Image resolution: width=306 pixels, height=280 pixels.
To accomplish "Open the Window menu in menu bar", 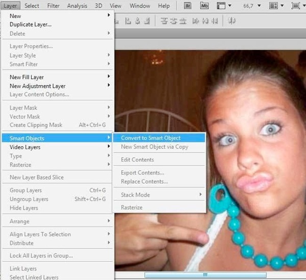I will click(x=140, y=6).
